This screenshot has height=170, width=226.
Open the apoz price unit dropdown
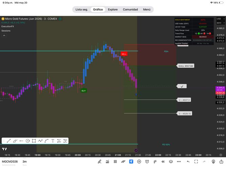tap(221, 23)
